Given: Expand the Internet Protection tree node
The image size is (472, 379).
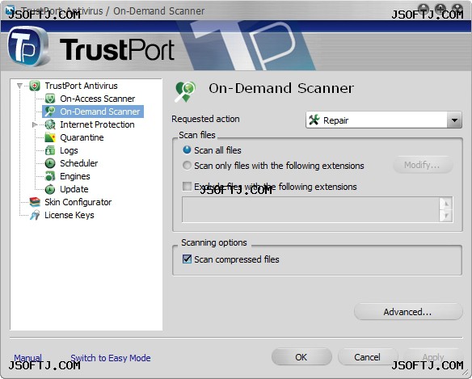Looking at the screenshot, I should 35,124.
